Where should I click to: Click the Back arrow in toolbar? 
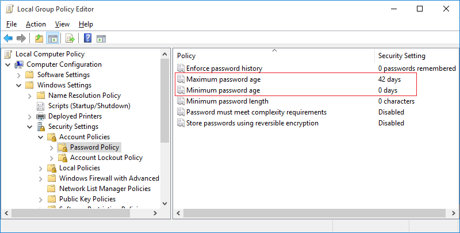pyautogui.click(x=8, y=39)
